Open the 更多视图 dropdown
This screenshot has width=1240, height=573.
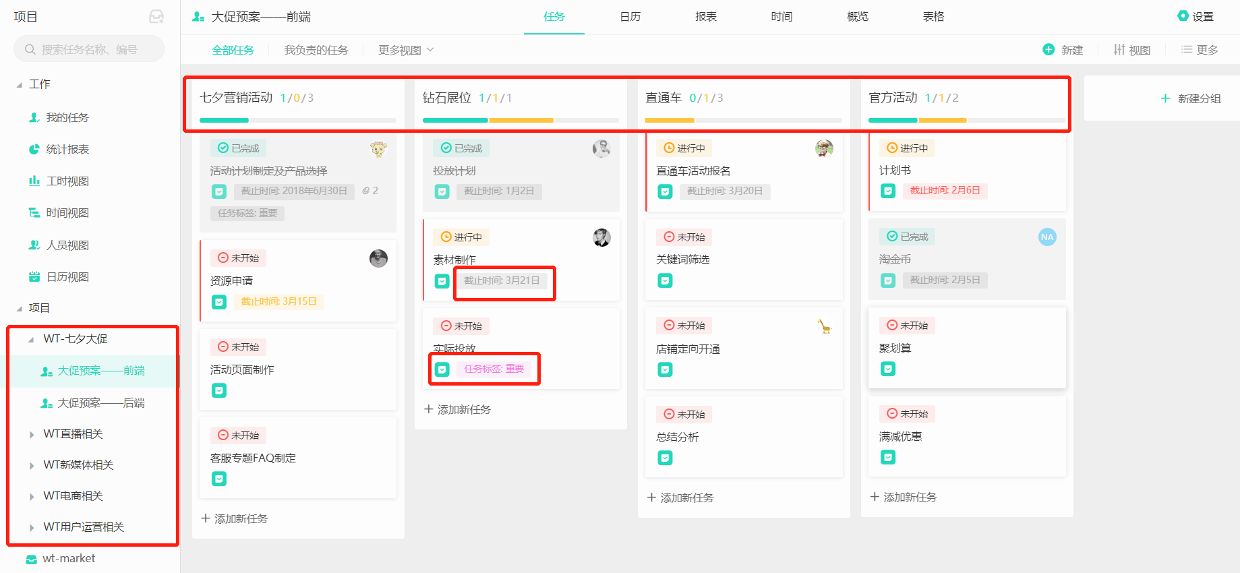[406, 50]
